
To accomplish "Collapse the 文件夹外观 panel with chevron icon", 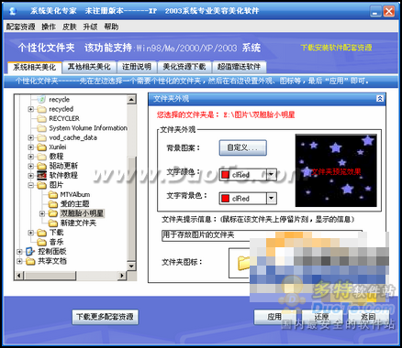I will 380,98.
